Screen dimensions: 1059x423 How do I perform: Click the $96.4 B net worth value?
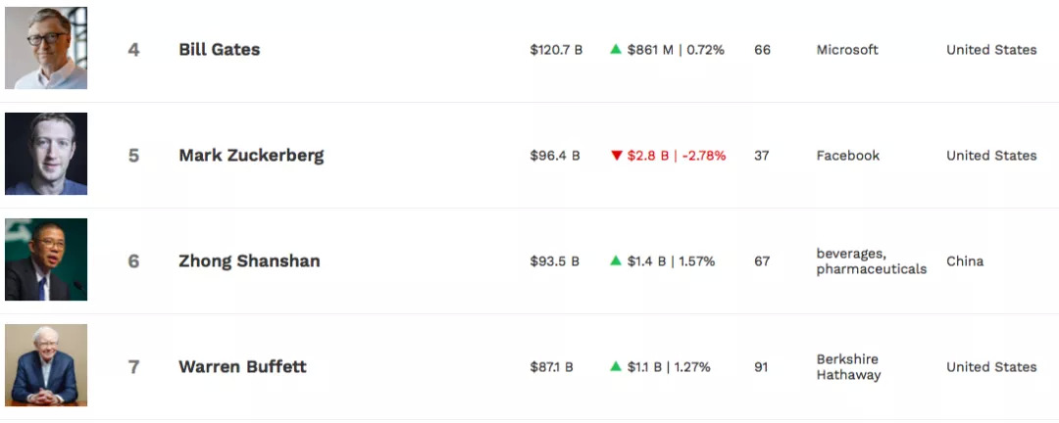coord(555,156)
